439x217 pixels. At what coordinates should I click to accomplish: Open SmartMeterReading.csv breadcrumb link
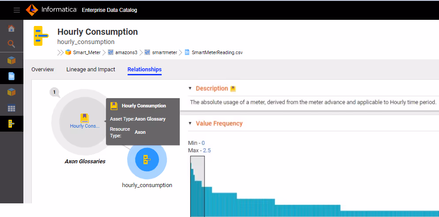[217, 52]
